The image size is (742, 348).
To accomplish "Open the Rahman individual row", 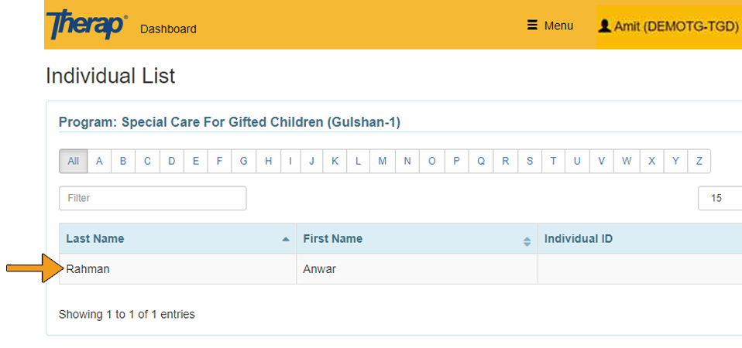I will (88, 269).
